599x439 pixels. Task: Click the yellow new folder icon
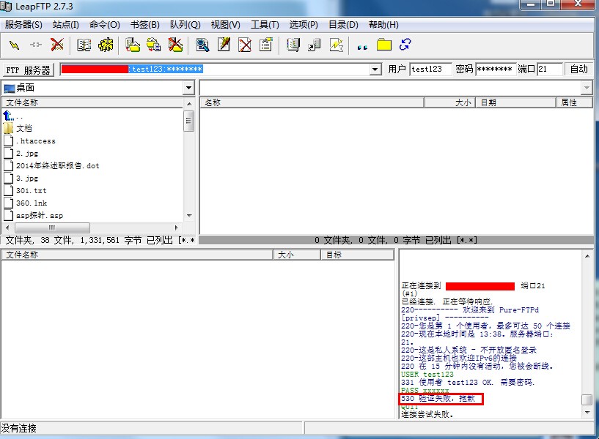point(384,45)
